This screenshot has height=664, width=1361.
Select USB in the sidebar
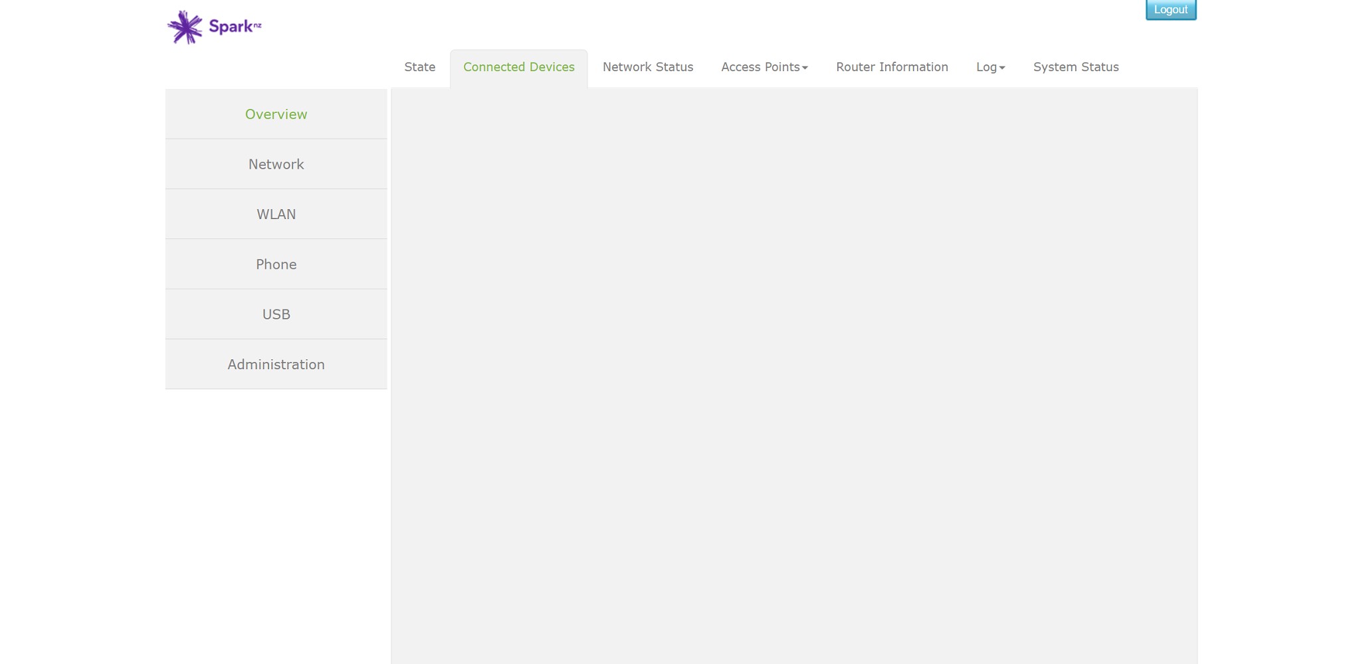click(276, 314)
